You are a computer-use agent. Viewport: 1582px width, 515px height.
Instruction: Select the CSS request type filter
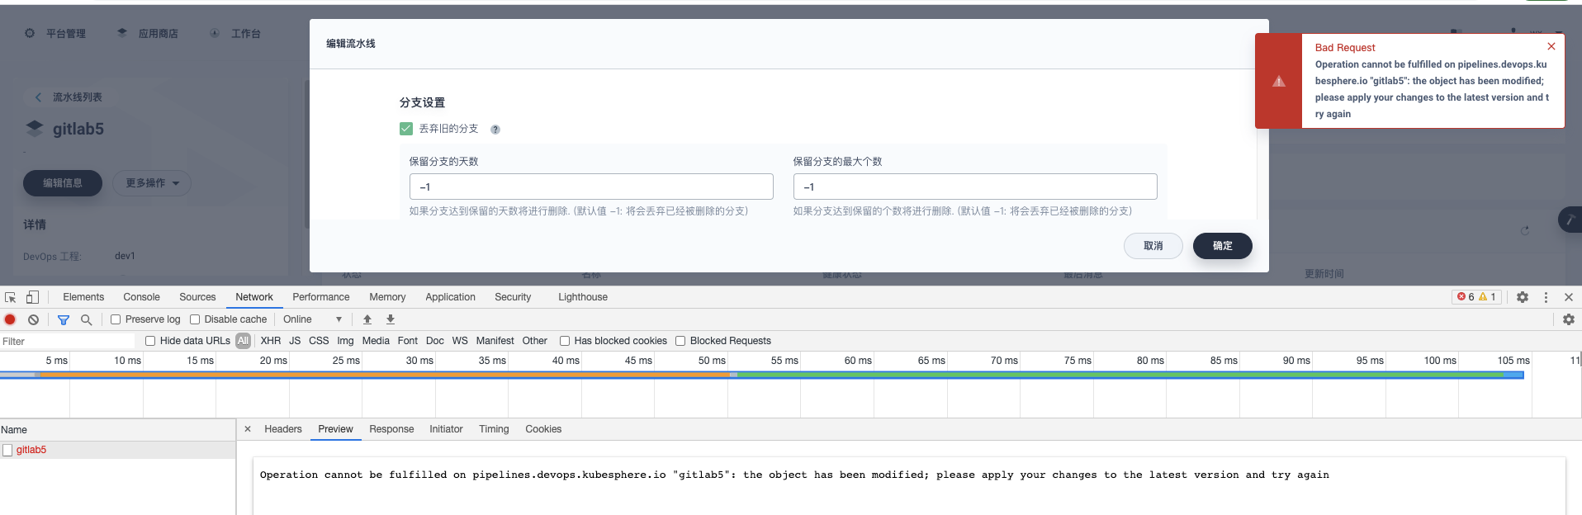(x=319, y=341)
